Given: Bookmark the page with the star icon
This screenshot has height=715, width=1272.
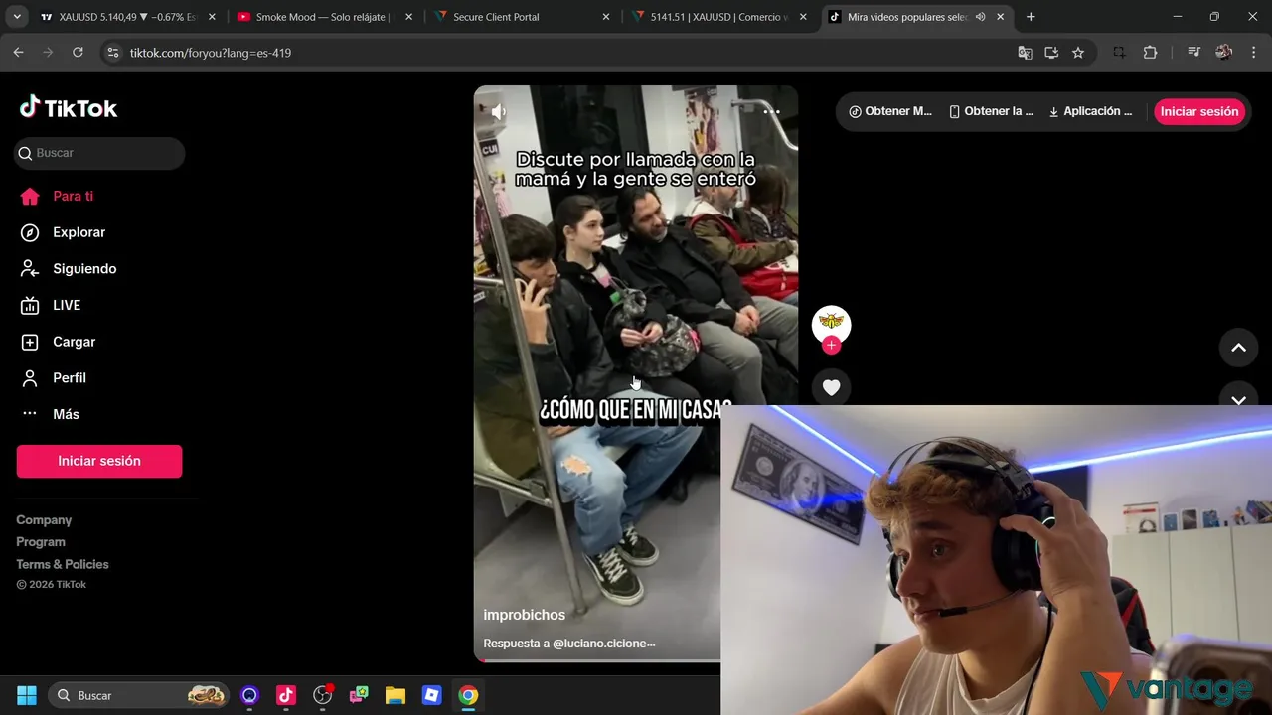Looking at the screenshot, I should click(x=1078, y=53).
